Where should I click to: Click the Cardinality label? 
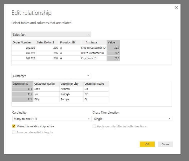pos(19,113)
